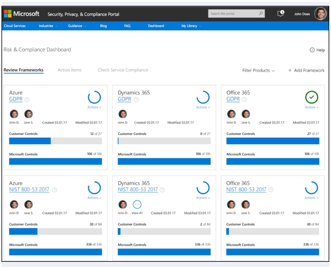The height and width of the screenshot is (267, 331).
Task: Open Actions dropdown on Dynamics 365 NIST card
Action: click(x=203, y=198)
